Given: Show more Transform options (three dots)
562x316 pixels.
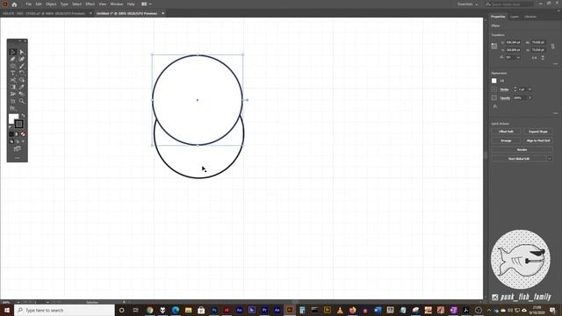Looking at the screenshot, I should pos(556,64).
